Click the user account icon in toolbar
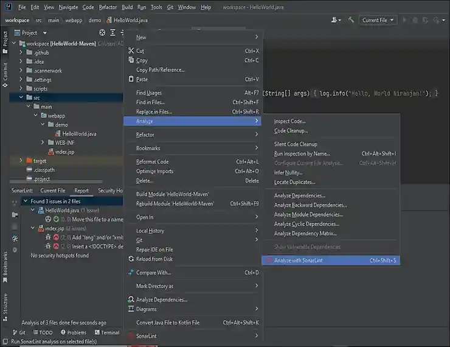Image resolution: width=450 pixels, height=347 pixels. click(x=335, y=20)
